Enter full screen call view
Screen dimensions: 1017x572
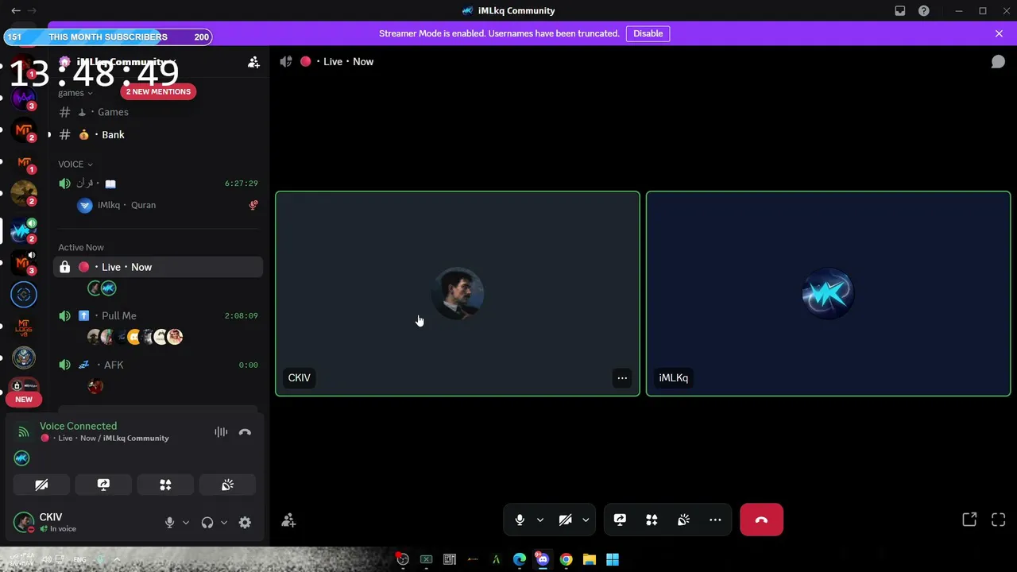(999, 520)
